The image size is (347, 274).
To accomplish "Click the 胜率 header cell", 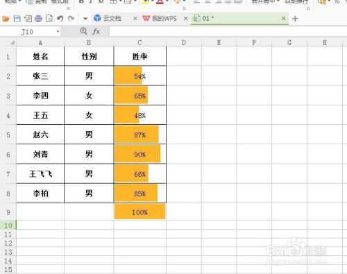I will (139, 56).
